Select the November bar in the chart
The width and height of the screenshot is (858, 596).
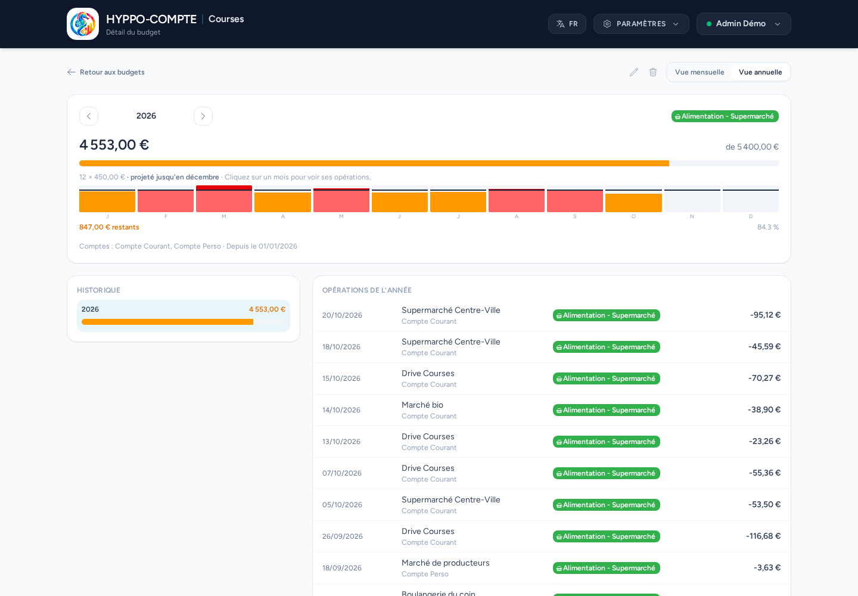[692, 200]
